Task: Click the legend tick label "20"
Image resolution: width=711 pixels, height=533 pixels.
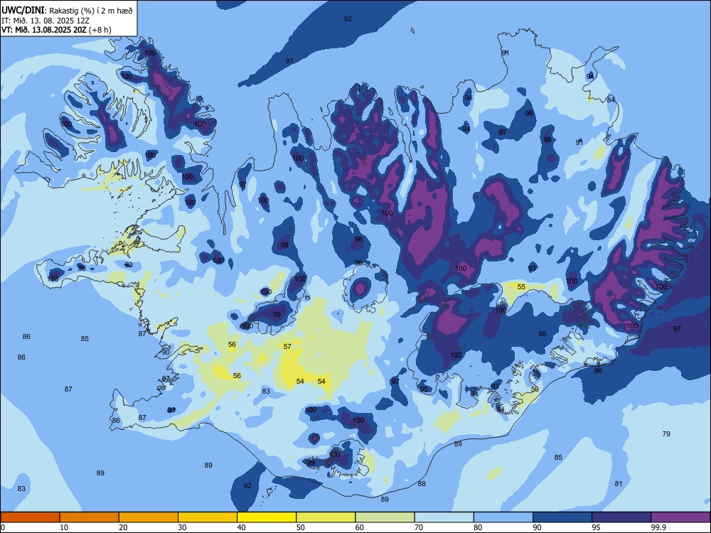Action: point(123,527)
